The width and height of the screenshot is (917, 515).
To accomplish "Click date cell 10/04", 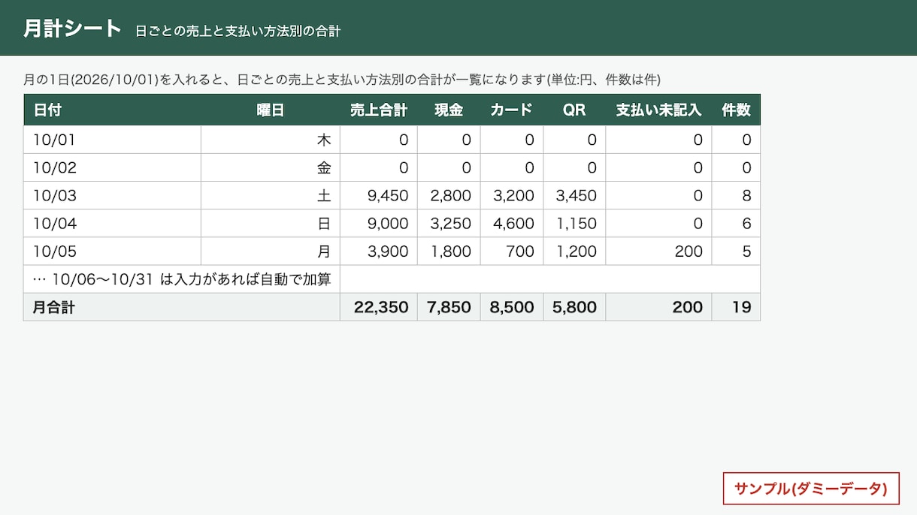I will (x=113, y=224).
